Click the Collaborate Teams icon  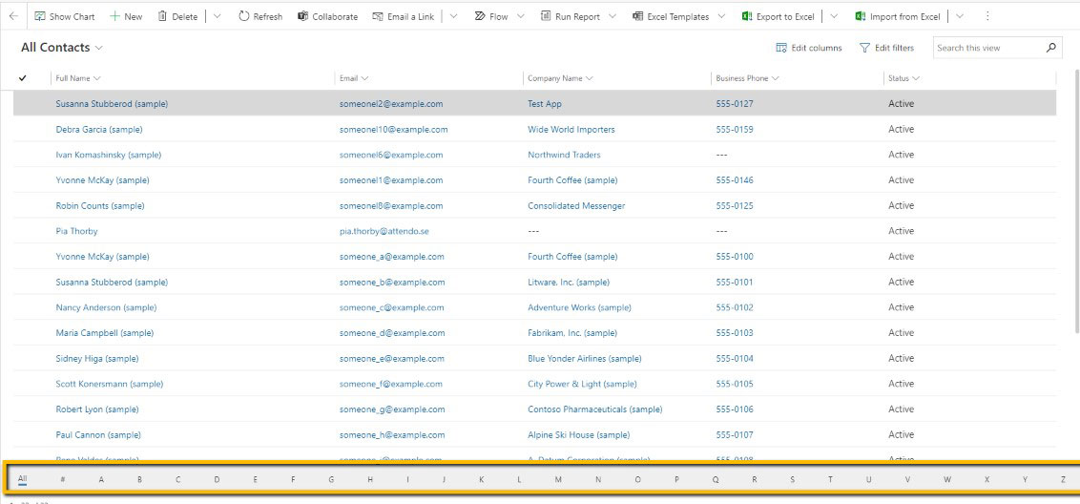click(302, 16)
